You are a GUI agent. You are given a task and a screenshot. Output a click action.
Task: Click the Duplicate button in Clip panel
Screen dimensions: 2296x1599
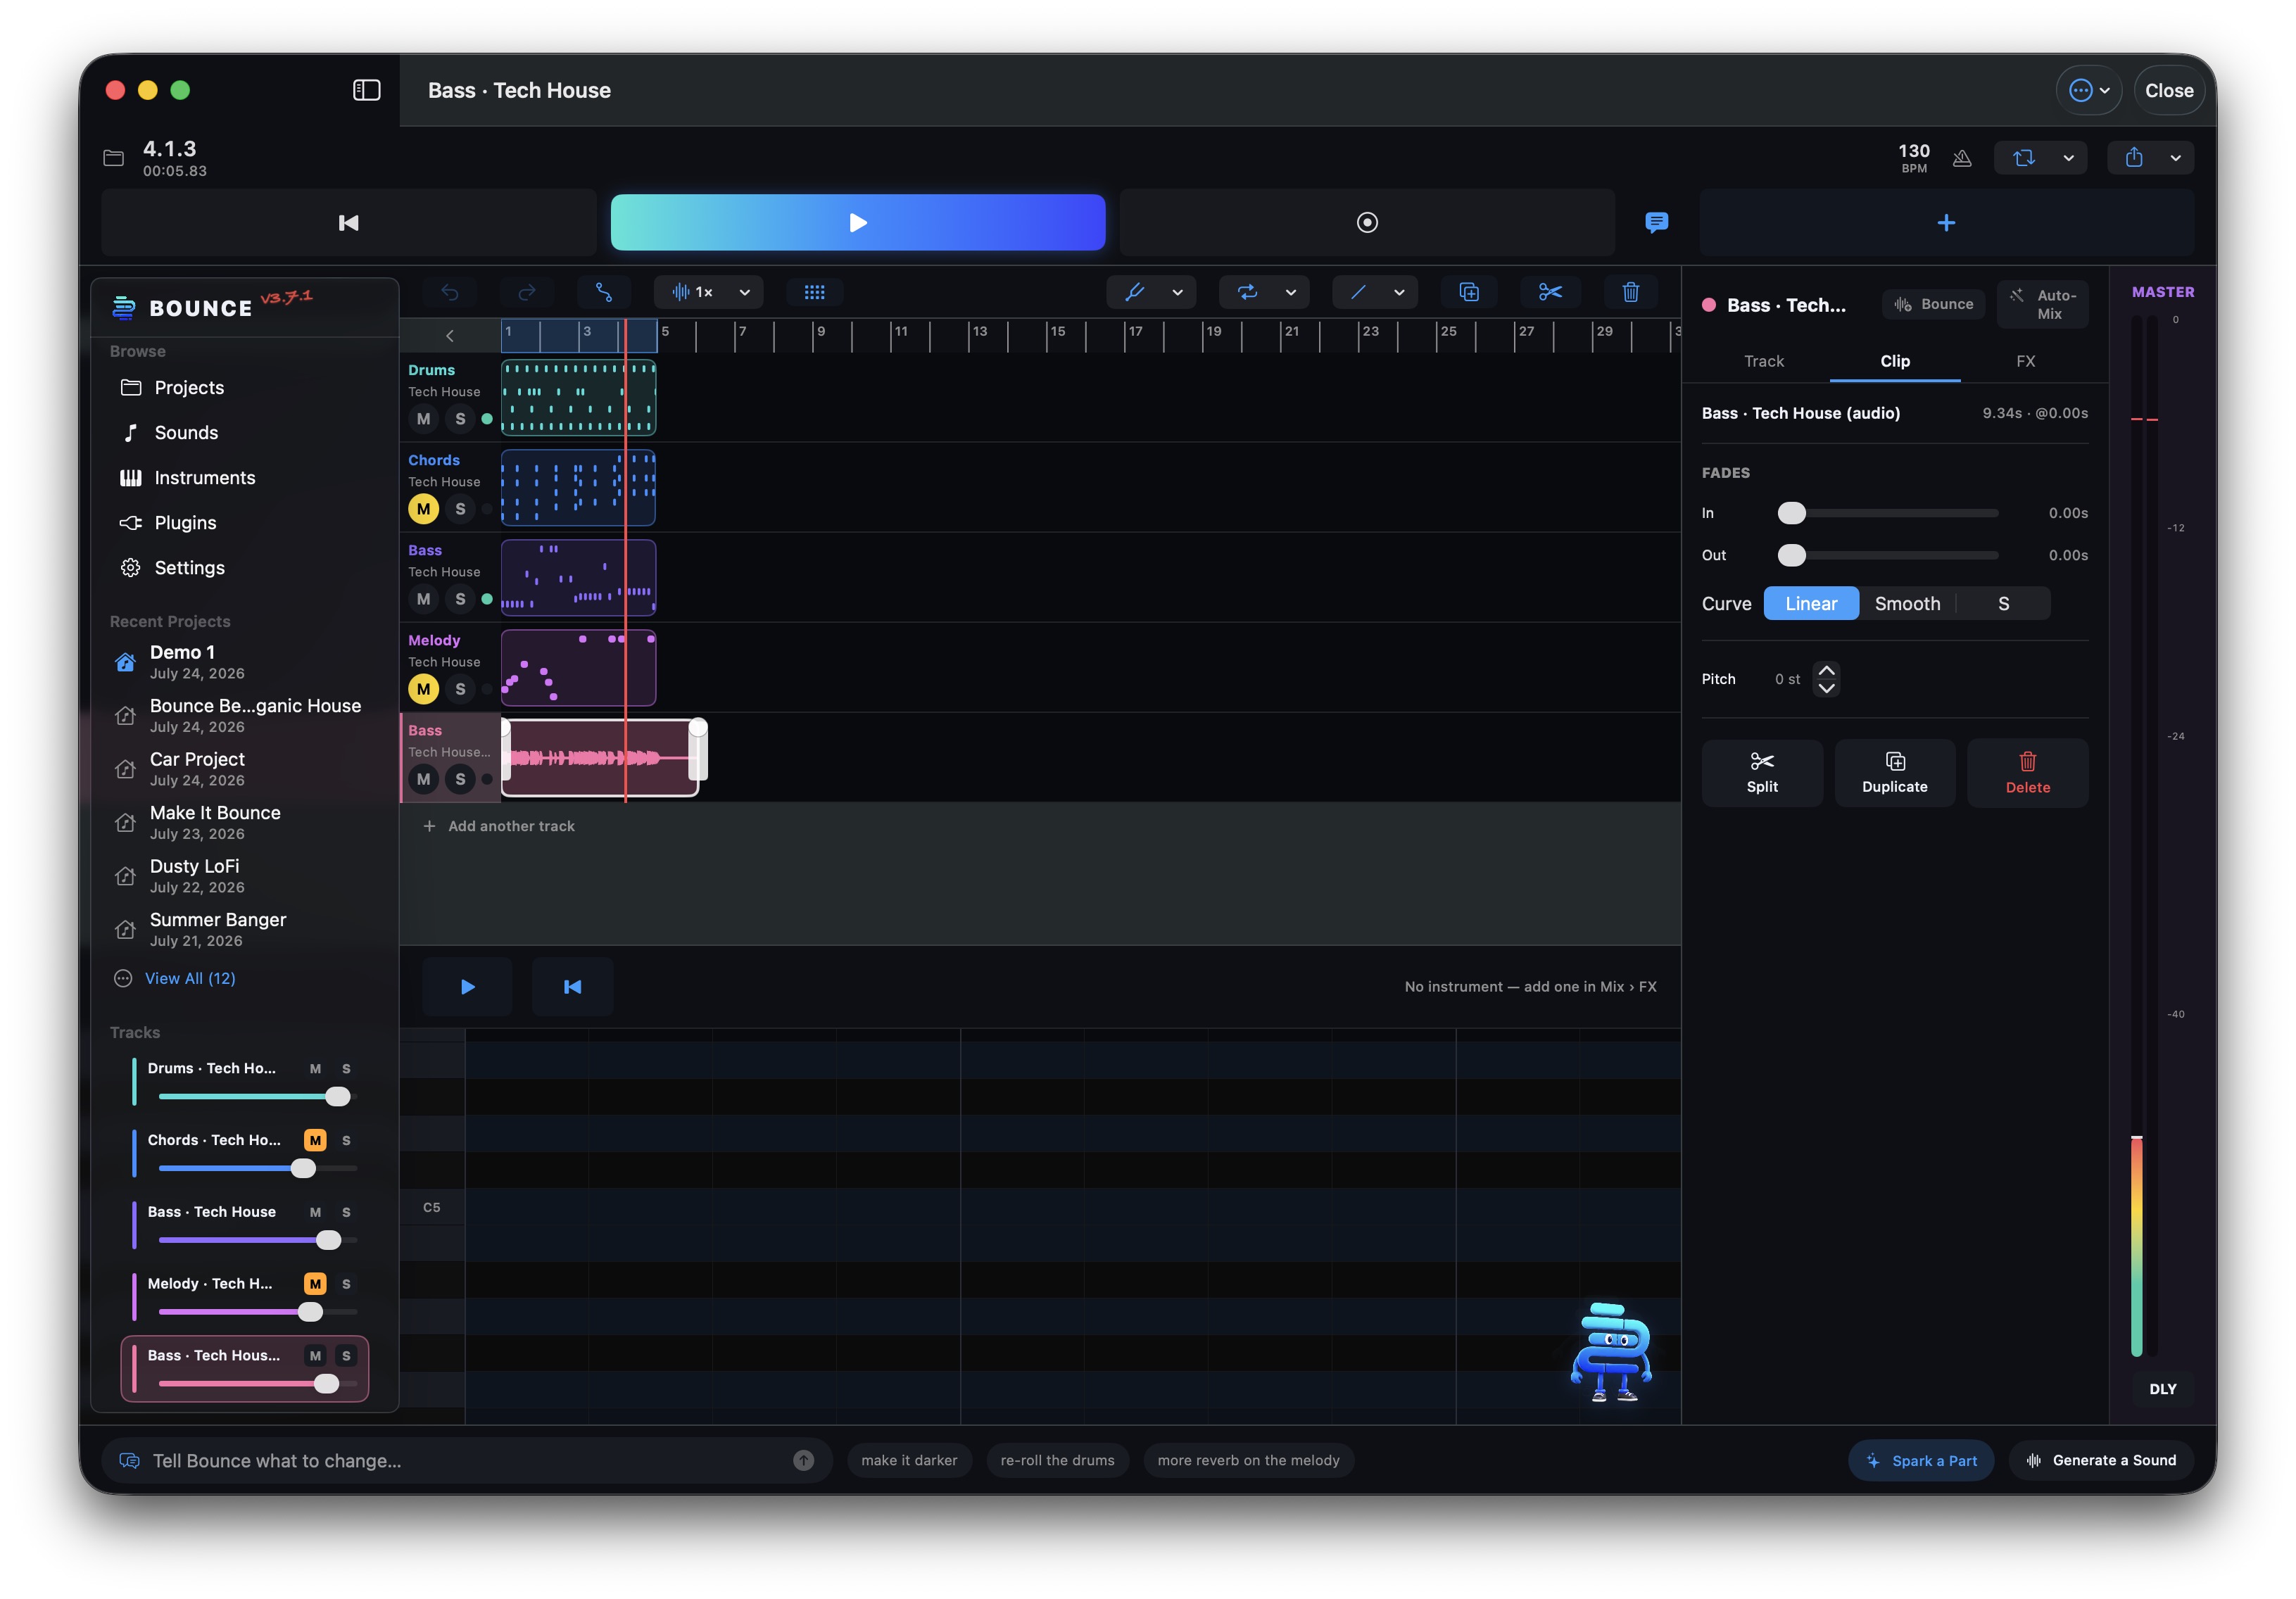(1894, 773)
